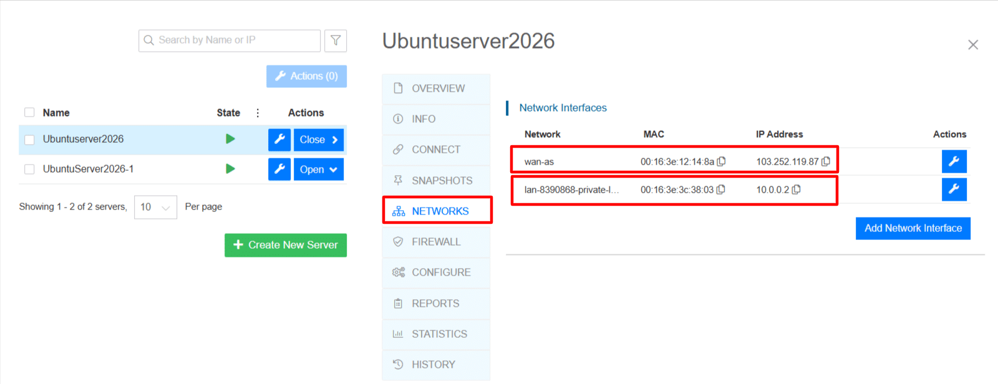Click wrench icon for UbuntuServer2026-1 row

(279, 169)
